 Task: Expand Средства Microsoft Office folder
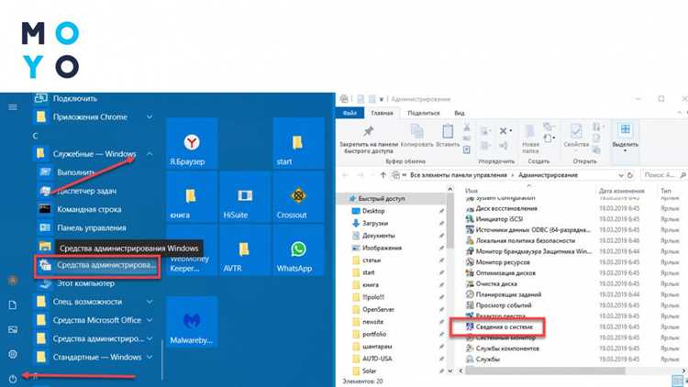tap(150, 320)
